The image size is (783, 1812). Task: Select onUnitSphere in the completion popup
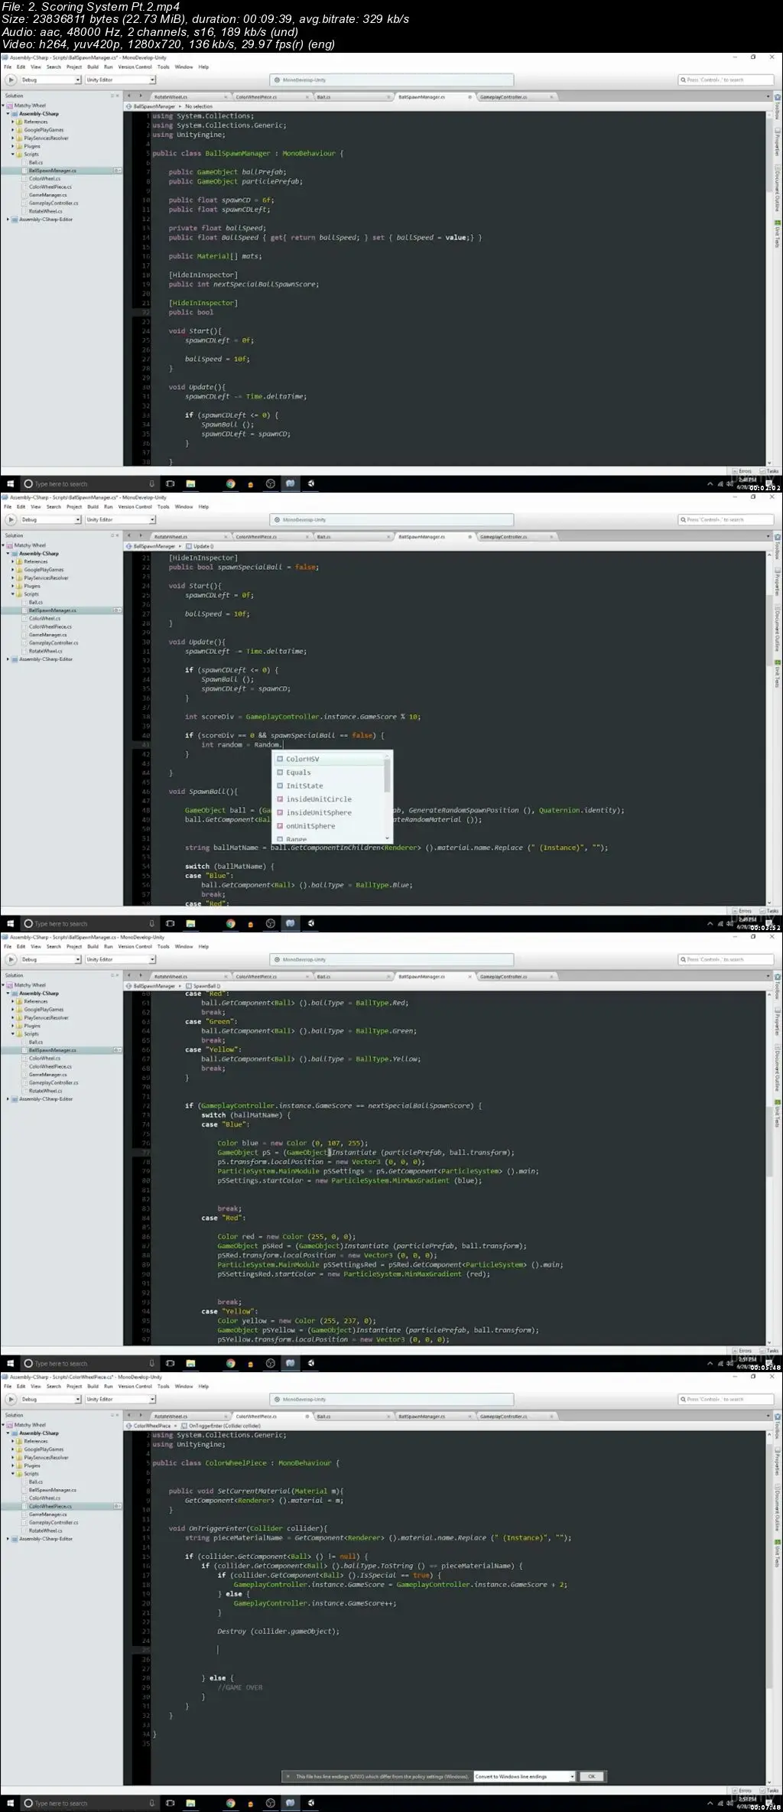(330, 826)
